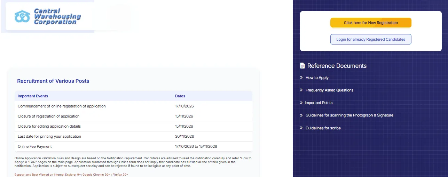This screenshot has width=448, height=177.
Task: Click the 15/11/2026 date for editing application details
Action: (184, 126)
